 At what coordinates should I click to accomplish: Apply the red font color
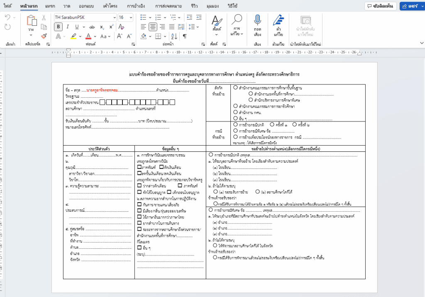[x=88, y=36]
